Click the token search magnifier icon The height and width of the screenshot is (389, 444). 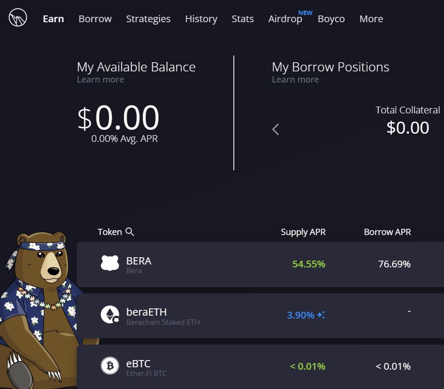[130, 232]
